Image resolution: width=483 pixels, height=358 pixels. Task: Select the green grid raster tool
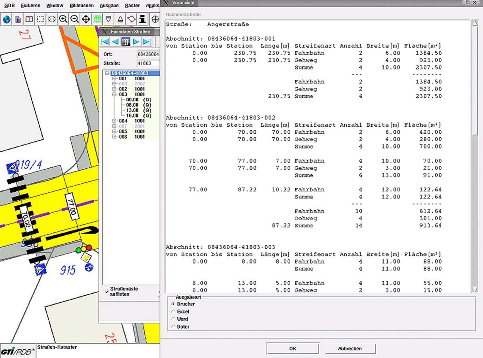click(x=97, y=19)
